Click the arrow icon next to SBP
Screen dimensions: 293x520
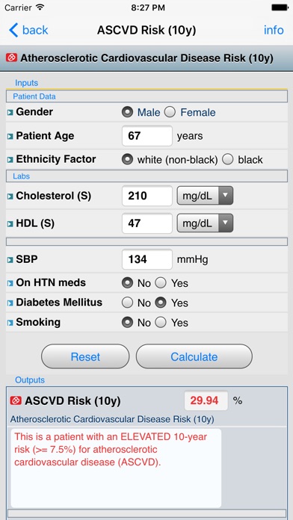pos(10,260)
